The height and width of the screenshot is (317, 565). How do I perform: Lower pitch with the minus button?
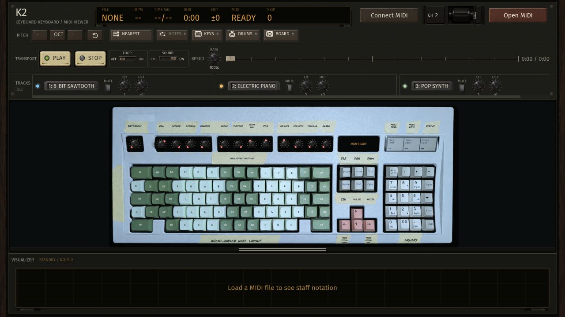[x=39, y=35]
